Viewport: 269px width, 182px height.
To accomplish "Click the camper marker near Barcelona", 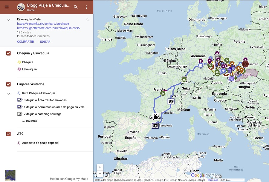I will [155, 126].
